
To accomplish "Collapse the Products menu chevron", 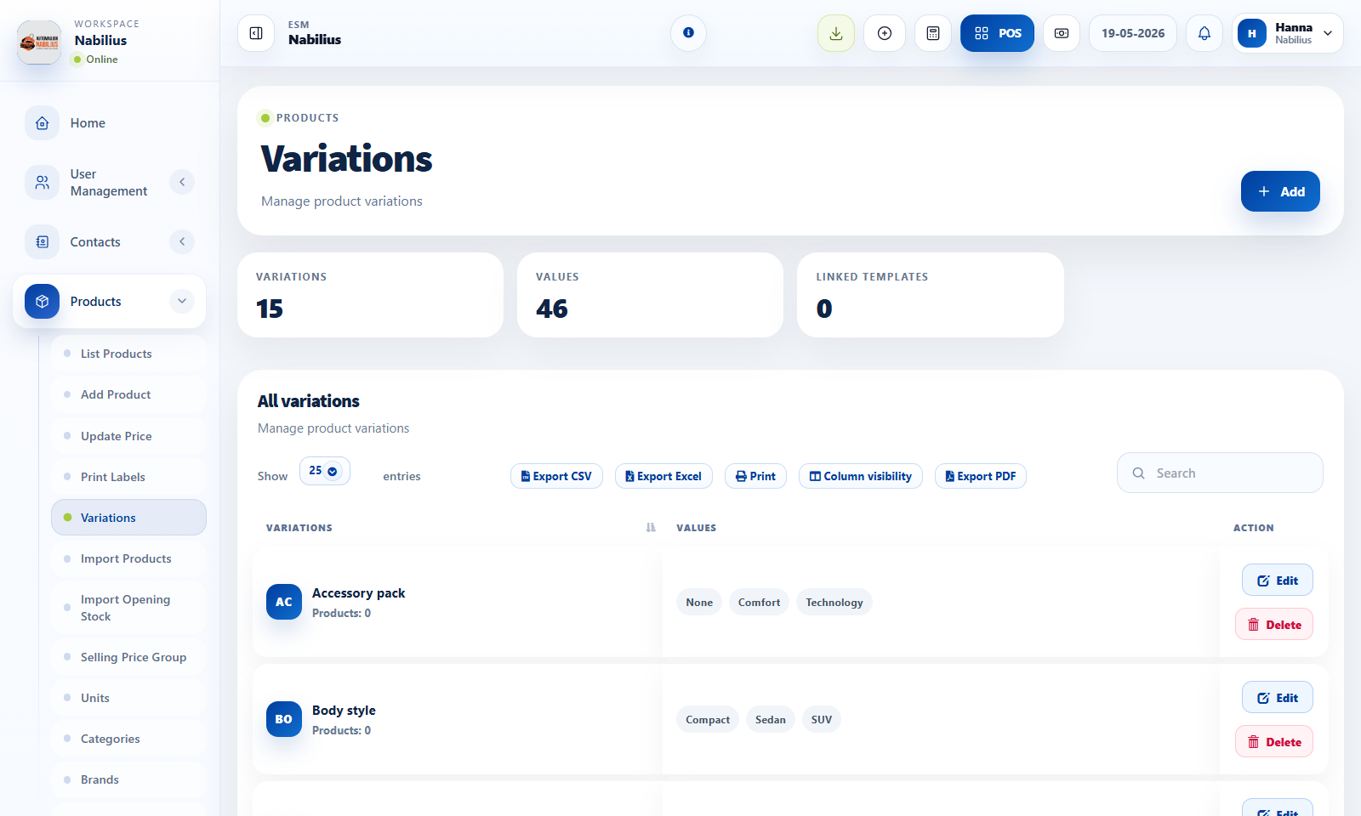I will point(182,302).
